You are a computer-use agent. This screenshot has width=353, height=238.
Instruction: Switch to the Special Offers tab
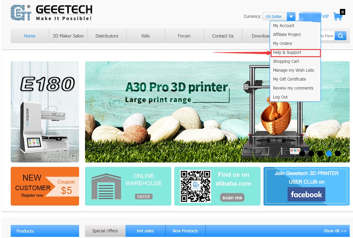point(105,231)
